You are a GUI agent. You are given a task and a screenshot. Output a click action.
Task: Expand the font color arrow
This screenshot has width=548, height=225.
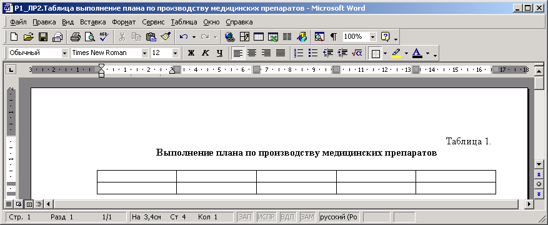[x=427, y=53]
